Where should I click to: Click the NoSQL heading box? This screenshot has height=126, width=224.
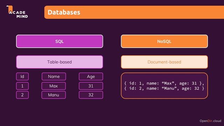[x=164, y=41]
